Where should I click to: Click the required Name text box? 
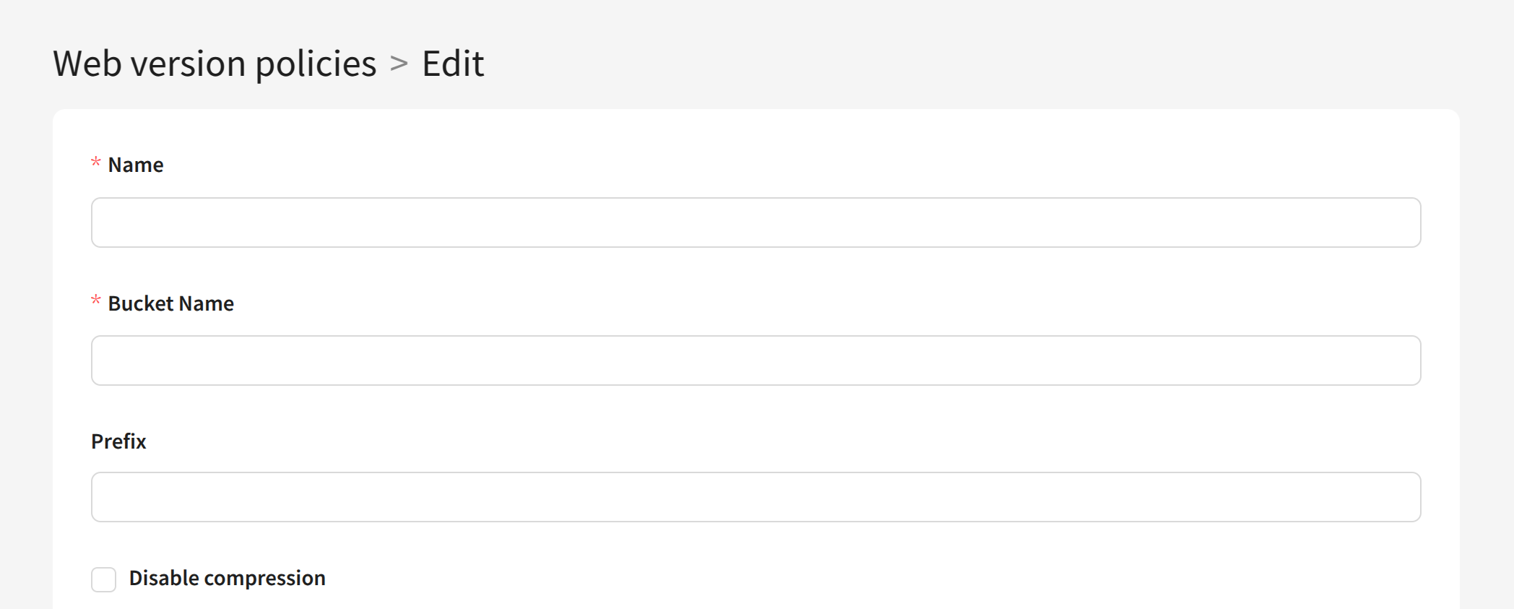(756, 223)
